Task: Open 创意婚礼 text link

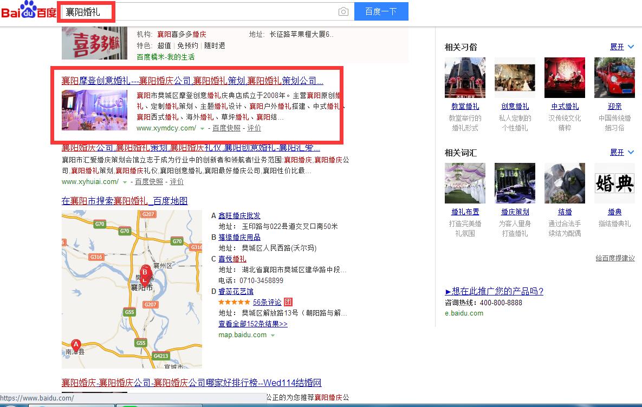Action: coord(515,107)
